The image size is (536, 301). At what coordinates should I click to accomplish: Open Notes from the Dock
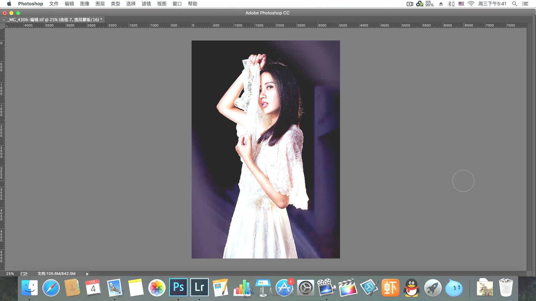(x=136, y=288)
